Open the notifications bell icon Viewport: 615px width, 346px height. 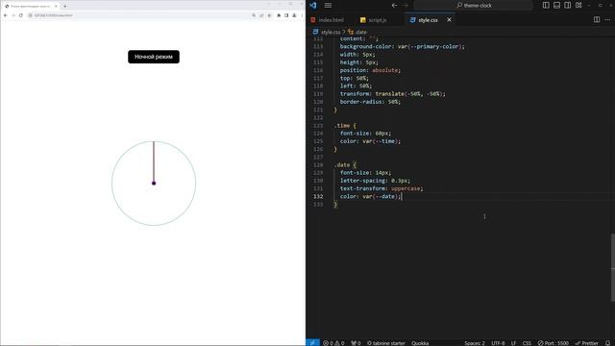(x=607, y=343)
